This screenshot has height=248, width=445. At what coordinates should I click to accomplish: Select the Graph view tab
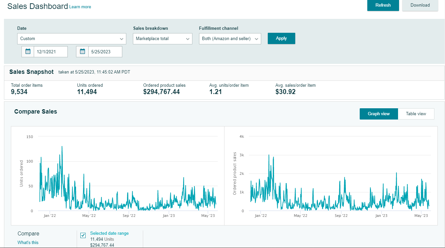pyautogui.click(x=379, y=114)
